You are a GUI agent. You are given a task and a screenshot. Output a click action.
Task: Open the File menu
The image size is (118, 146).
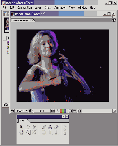click(5, 8)
